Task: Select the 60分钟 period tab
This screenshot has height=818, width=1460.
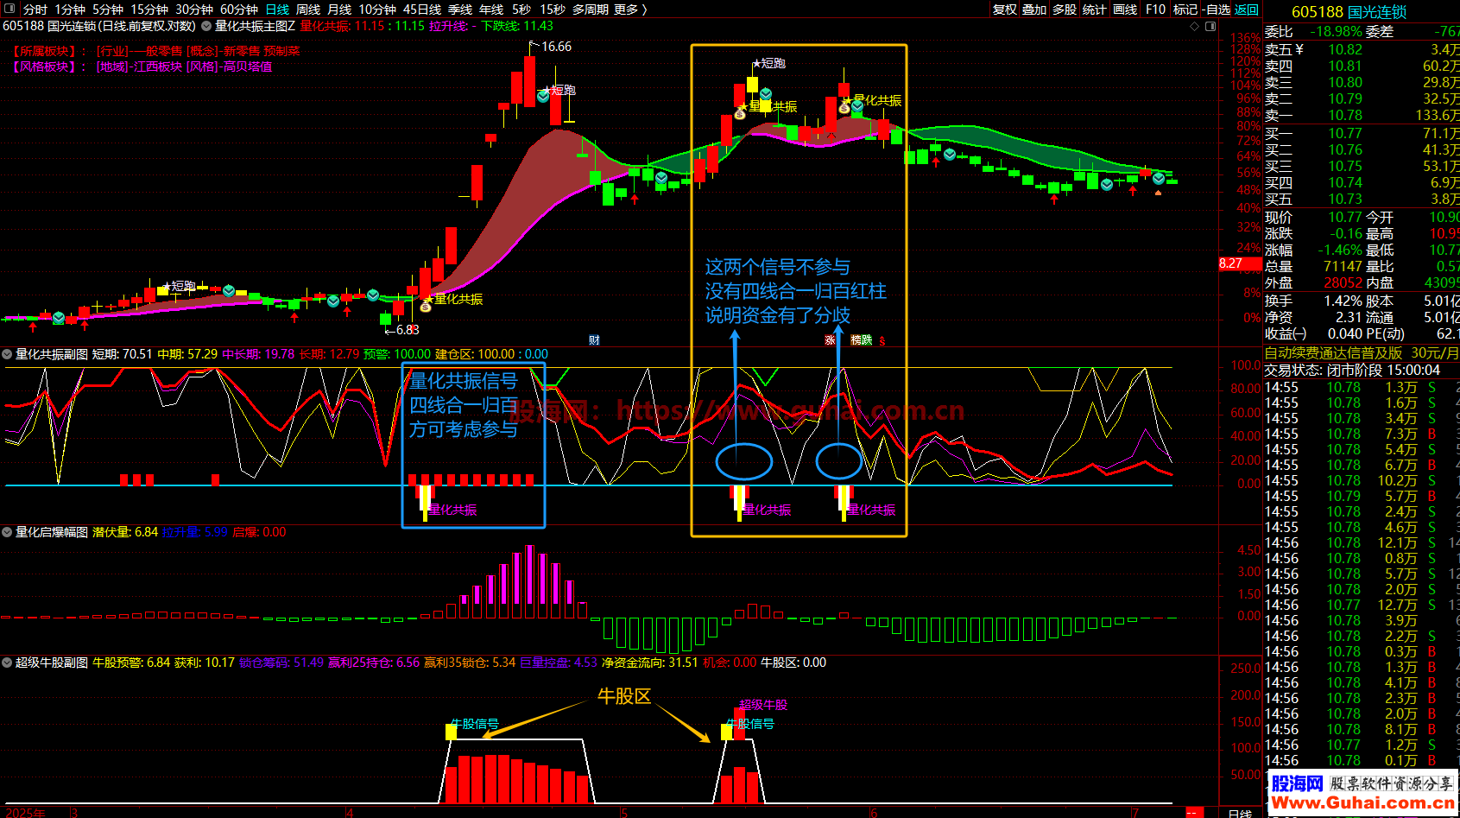Action: point(239,10)
